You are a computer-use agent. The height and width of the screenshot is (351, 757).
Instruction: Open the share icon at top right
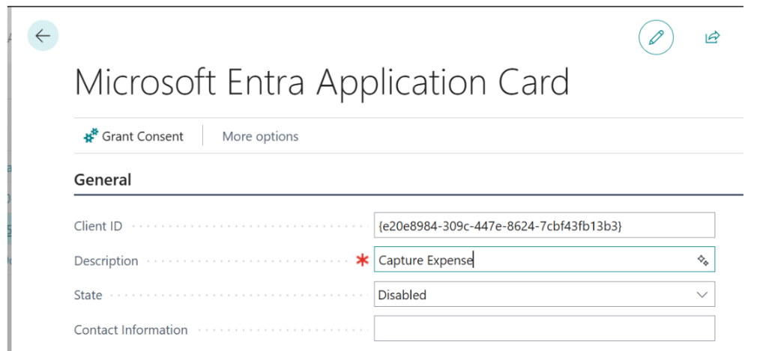pos(713,37)
